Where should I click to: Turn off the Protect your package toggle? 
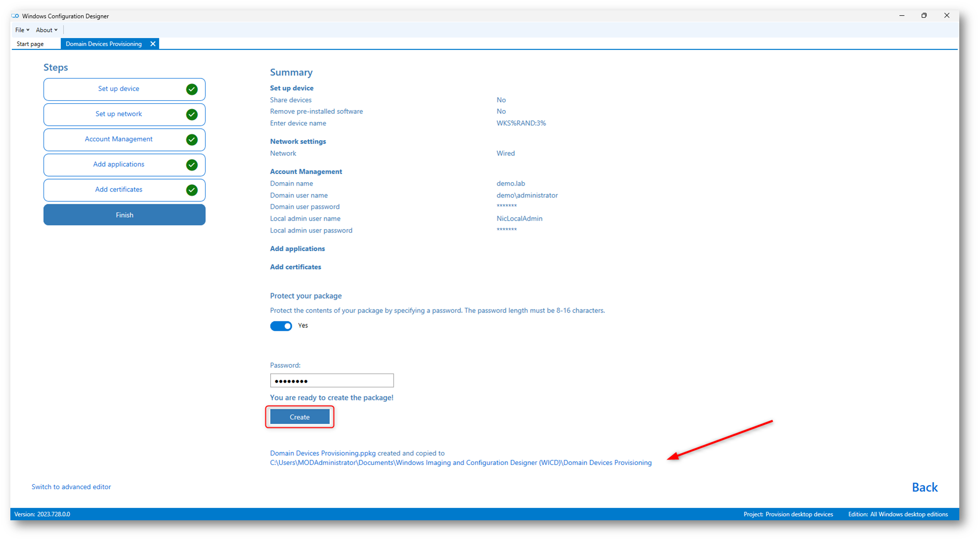click(x=281, y=326)
